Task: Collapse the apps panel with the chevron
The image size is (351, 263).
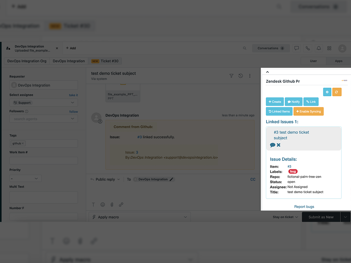Action: point(267,72)
